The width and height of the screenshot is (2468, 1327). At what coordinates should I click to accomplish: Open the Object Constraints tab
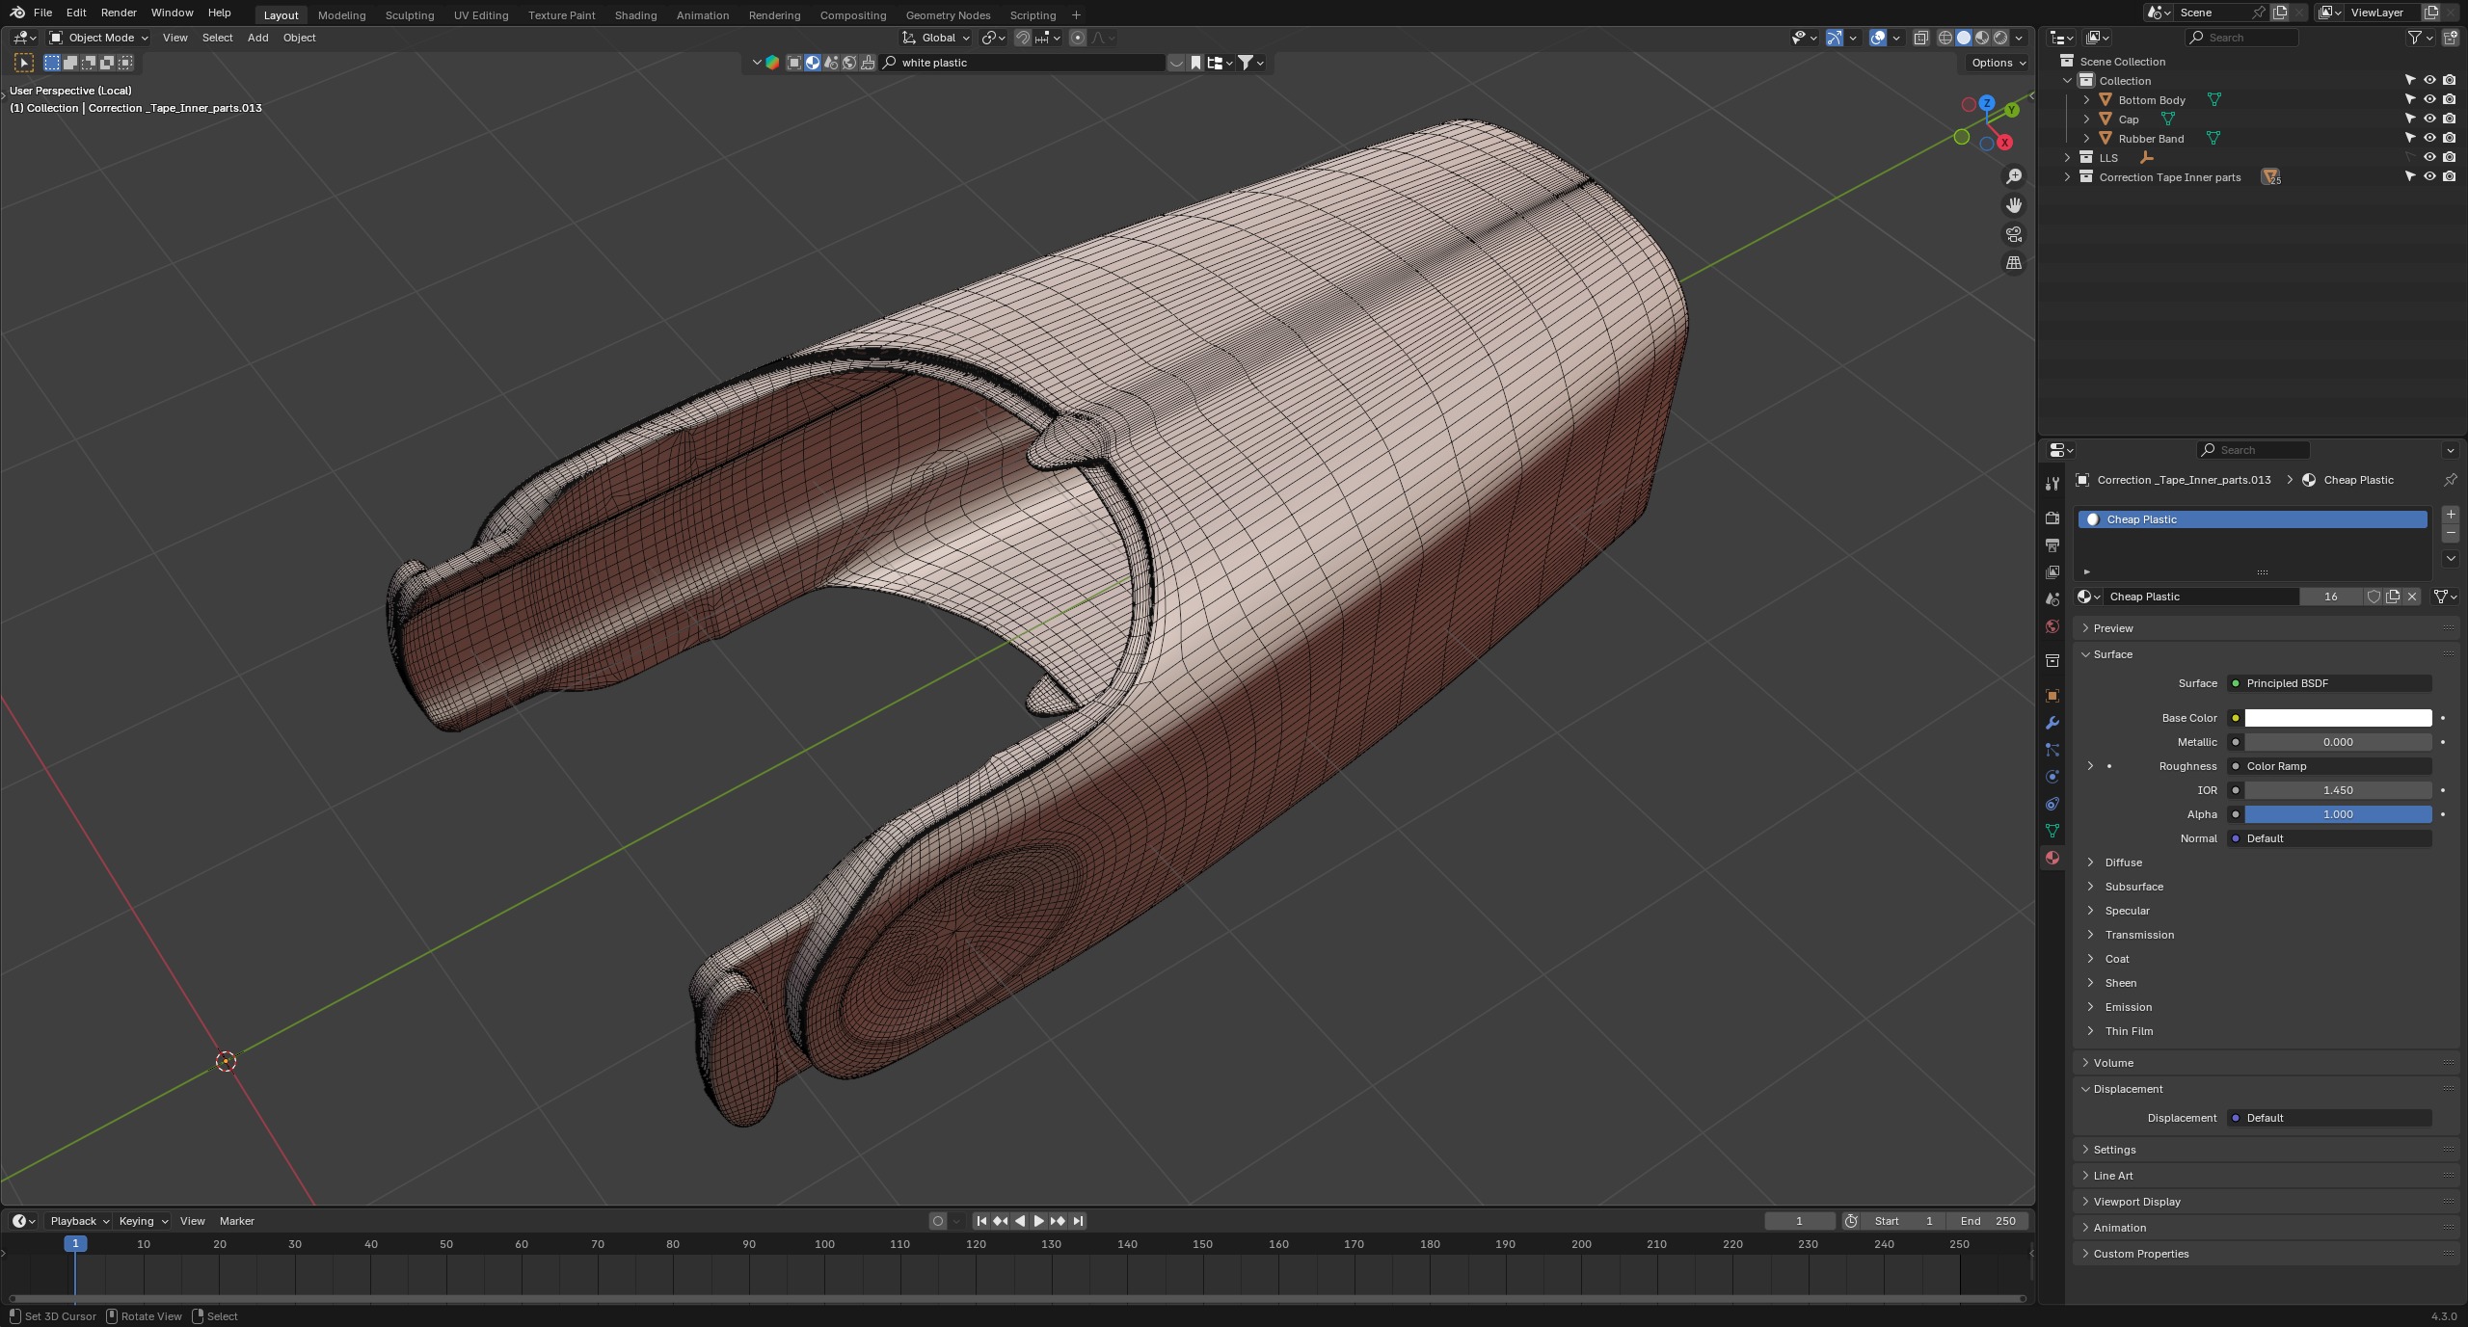point(2052,804)
